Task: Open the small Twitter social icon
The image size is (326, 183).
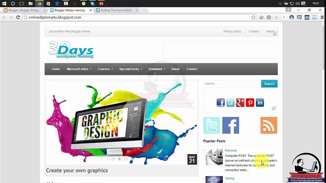Action: pyautogui.click(x=230, y=103)
